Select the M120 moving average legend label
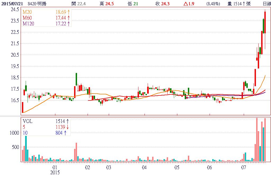 coord(29,24)
